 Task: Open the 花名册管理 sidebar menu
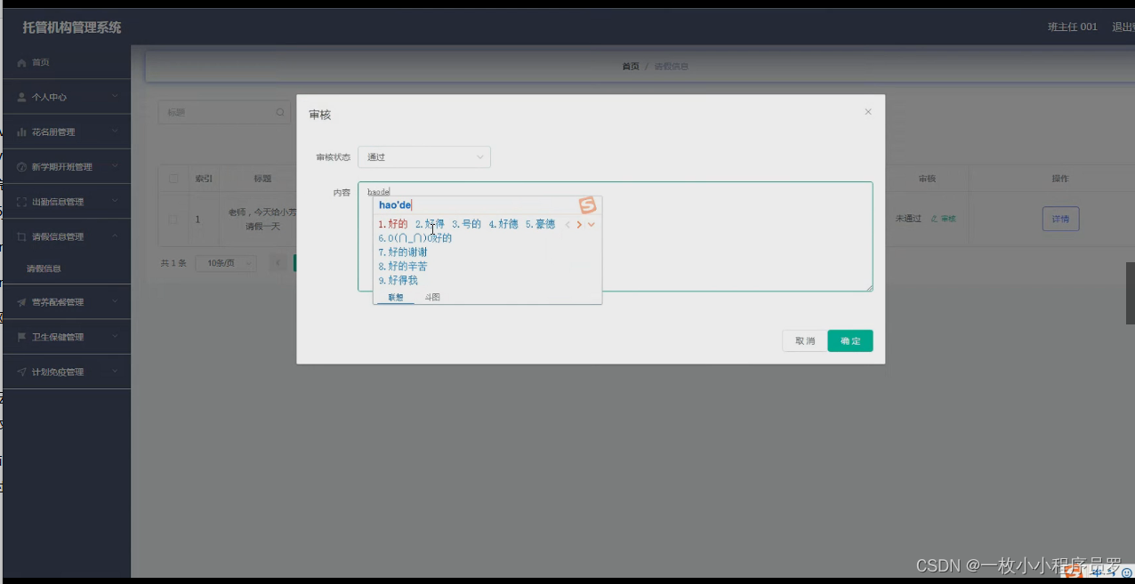(66, 132)
